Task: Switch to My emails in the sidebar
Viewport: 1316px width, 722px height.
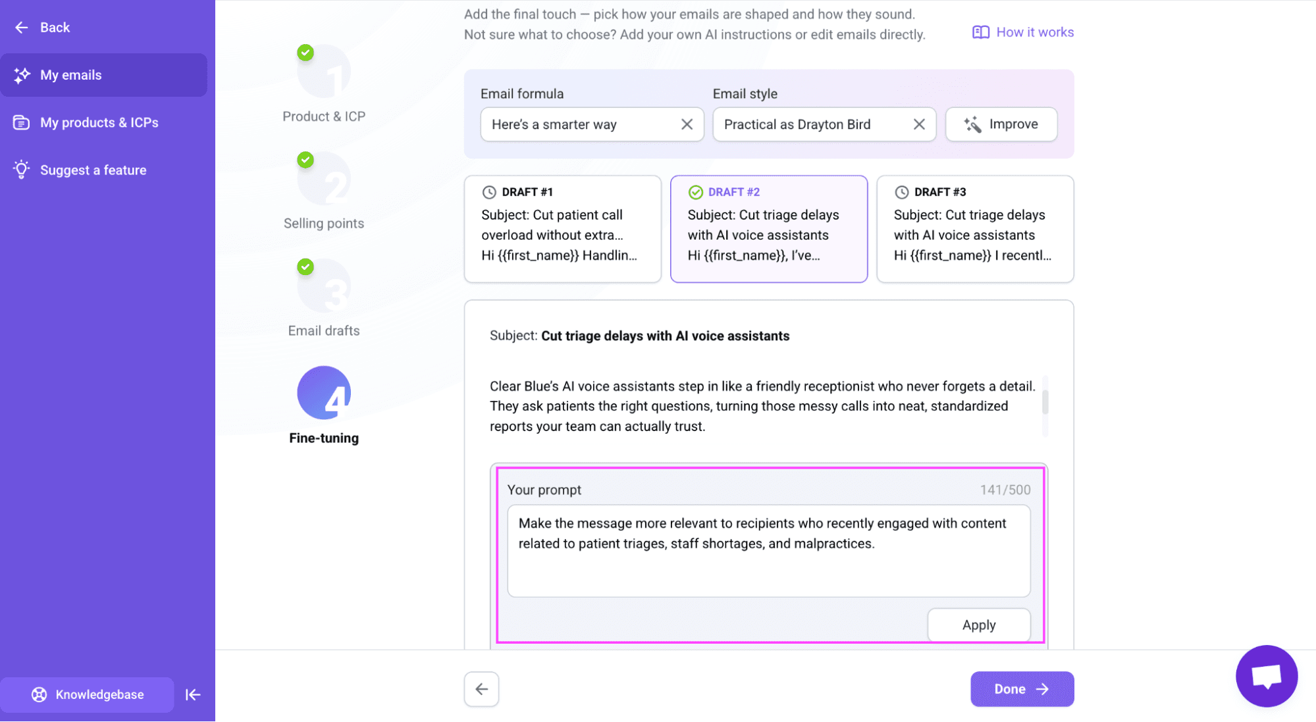Action: pyautogui.click(x=71, y=75)
